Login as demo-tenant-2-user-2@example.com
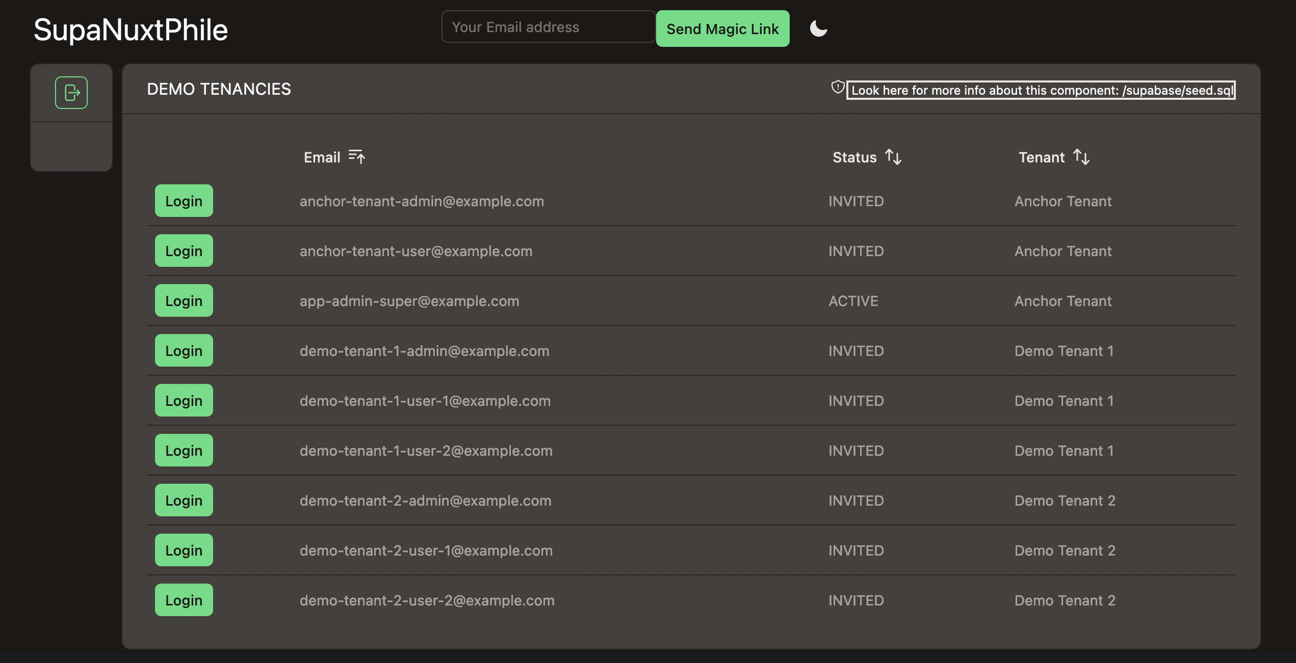The image size is (1296, 663). click(x=184, y=600)
